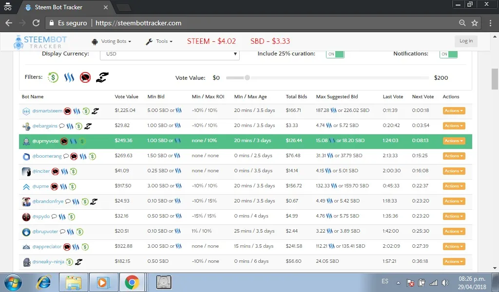Open Actions dropdown for upmyvote
499x292 pixels.
coord(454,141)
